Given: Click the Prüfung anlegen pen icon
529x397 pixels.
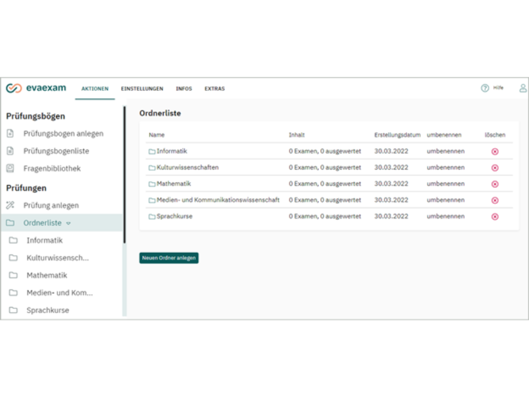Looking at the screenshot, I should [11, 205].
